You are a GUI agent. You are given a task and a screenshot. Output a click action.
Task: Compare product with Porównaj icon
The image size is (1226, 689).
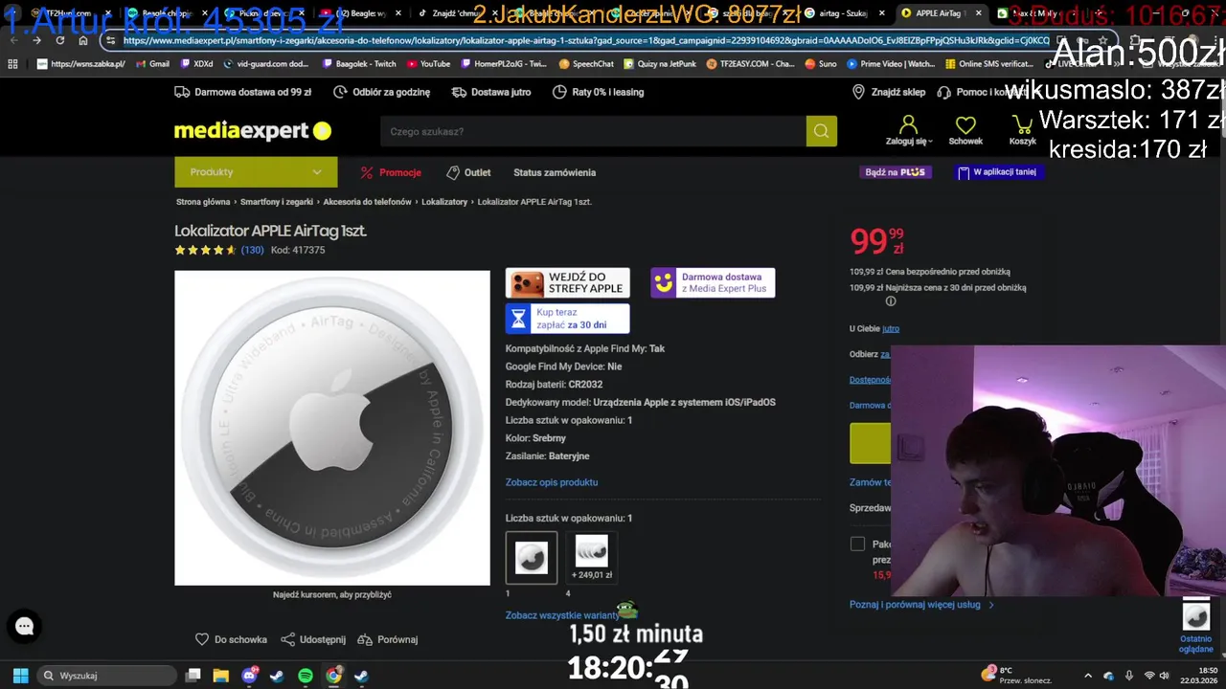pyautogui.click(x=364, y=639)
